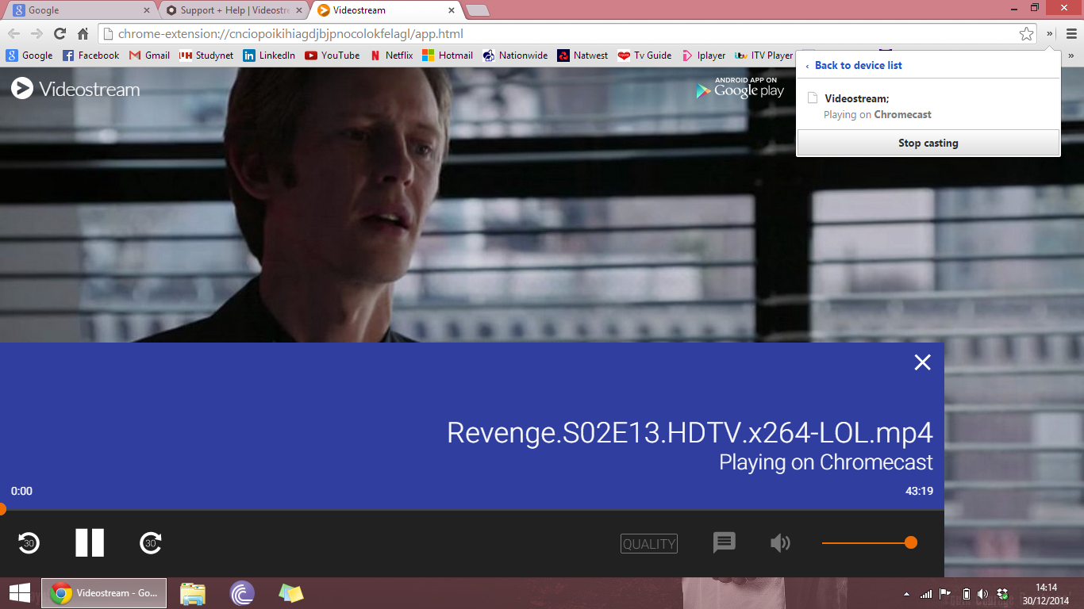Open the QUALITY settings
Image resolution: width=1084 pixels, height=609 pixels.
(649, 544)
